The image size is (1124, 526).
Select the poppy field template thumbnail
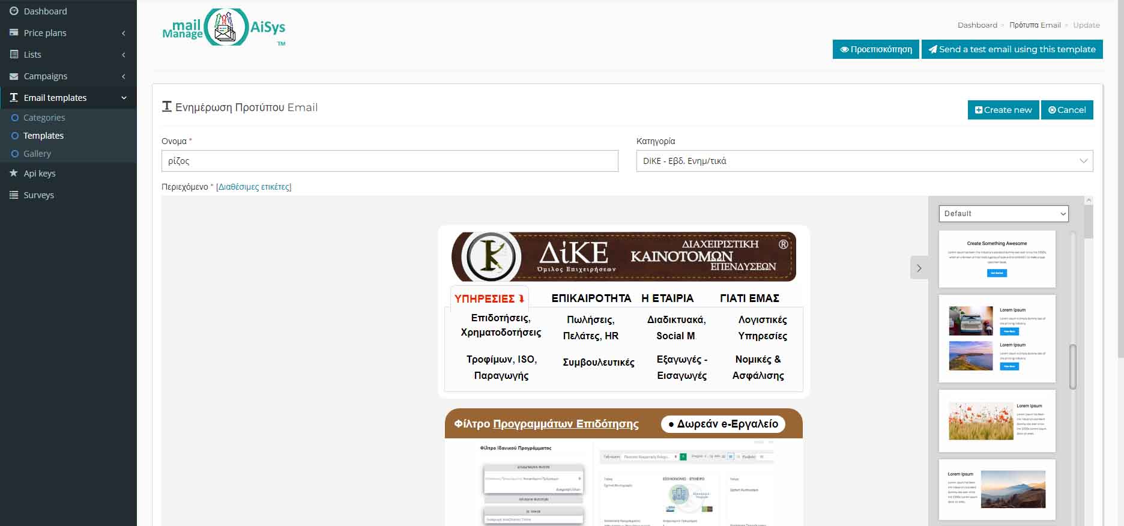pyautogui.click(x=997, y=421)
